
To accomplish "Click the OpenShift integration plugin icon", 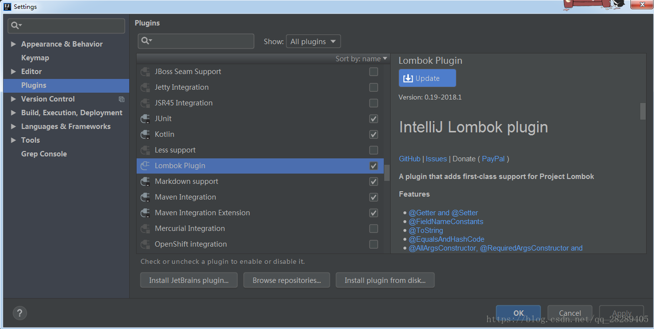I will click(x=145, y=244).
